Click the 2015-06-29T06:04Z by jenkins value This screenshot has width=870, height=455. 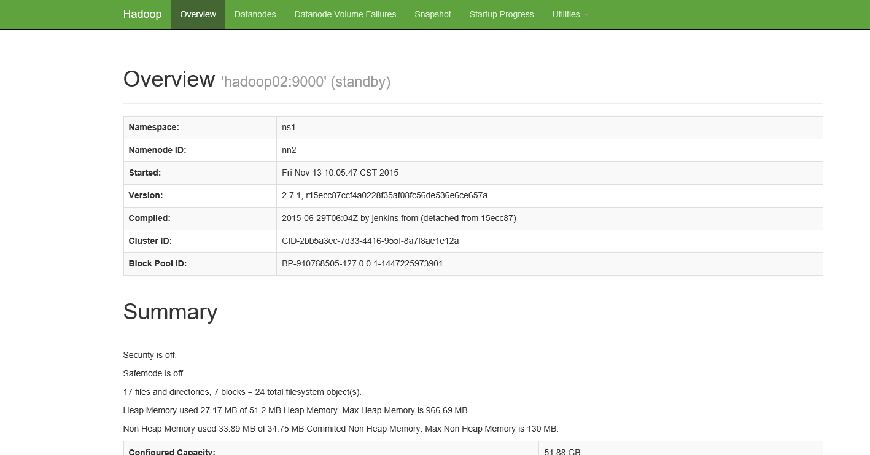tap(399, 219)
